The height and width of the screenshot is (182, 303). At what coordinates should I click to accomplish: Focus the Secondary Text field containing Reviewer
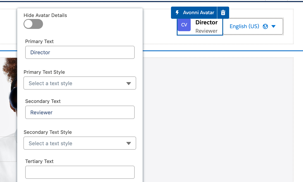(80, 113)
